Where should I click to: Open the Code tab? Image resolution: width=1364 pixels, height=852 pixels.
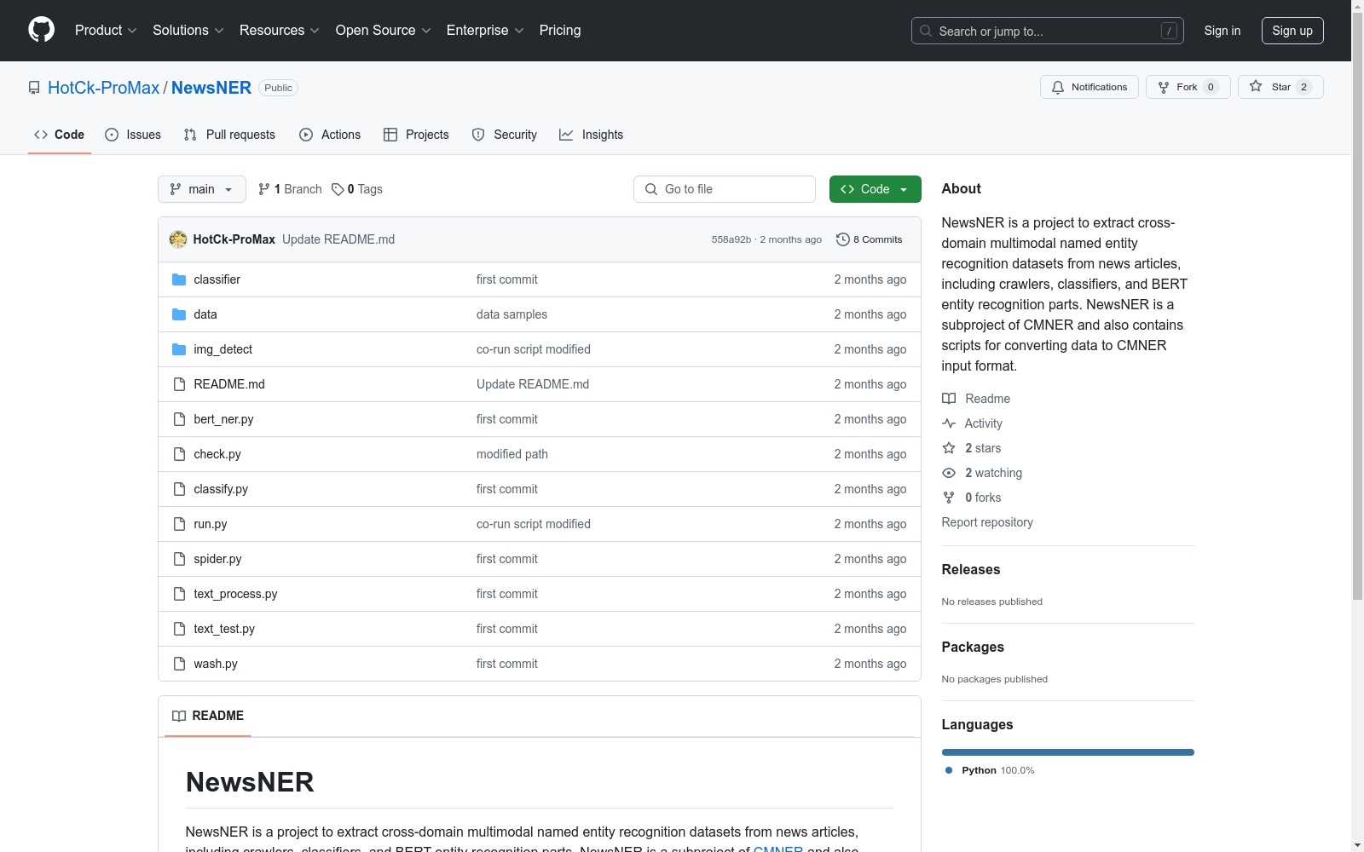[x=60, y=135]
